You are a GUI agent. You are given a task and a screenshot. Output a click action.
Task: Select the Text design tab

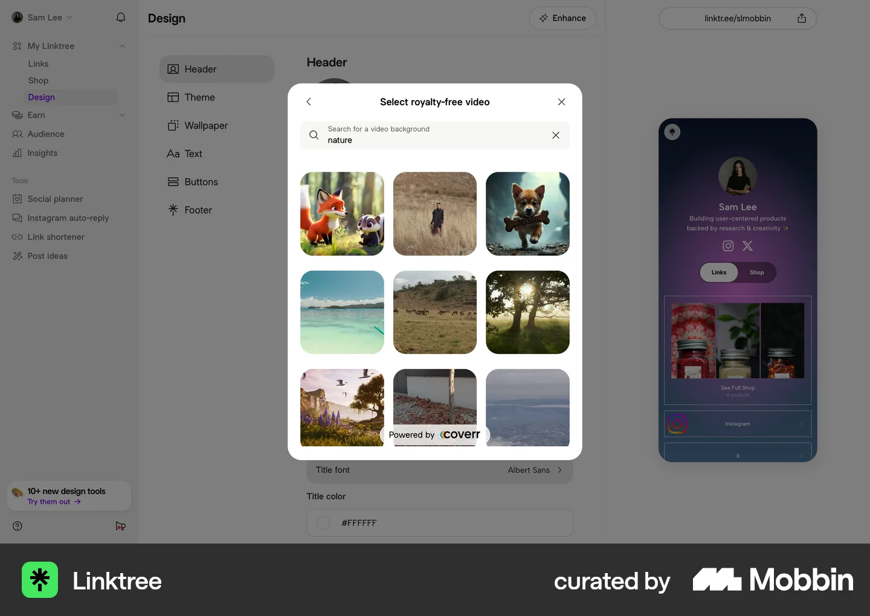(217, 154)
